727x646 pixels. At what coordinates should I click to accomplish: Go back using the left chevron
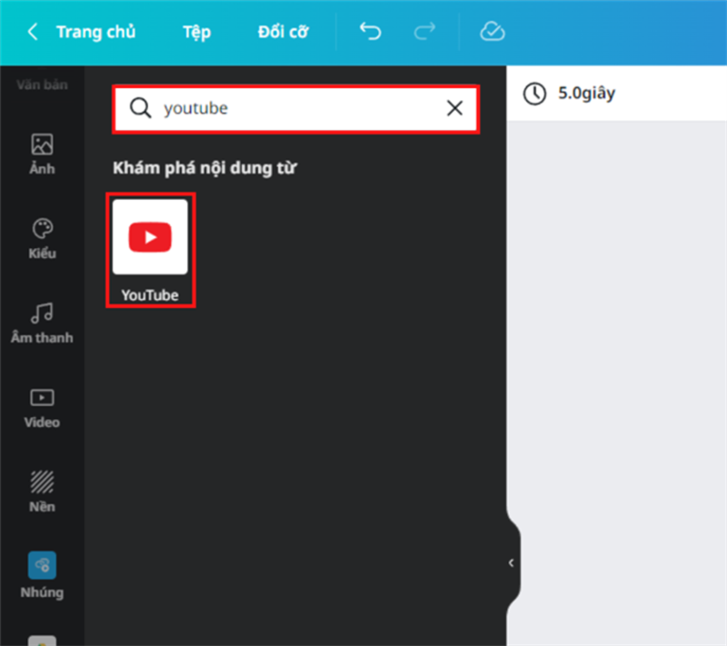click(x=33, y=32)
